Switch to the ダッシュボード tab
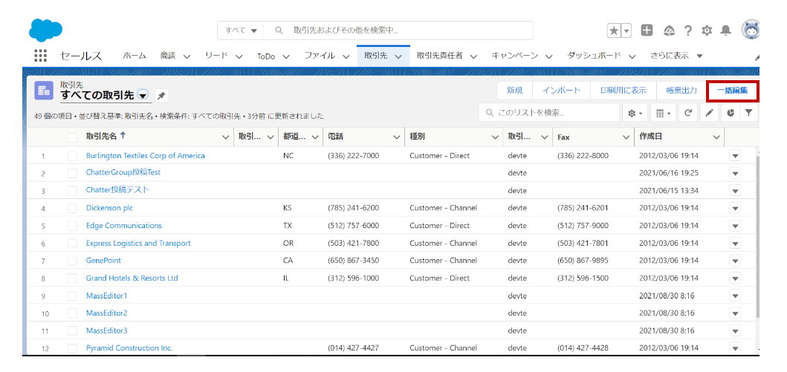The image size is (787, 372). point(595,56)
